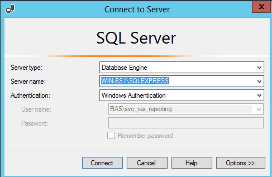Viewport: 272px width, 177px height.
Task: Click the Remember password label text
Action: click(145, 136)
